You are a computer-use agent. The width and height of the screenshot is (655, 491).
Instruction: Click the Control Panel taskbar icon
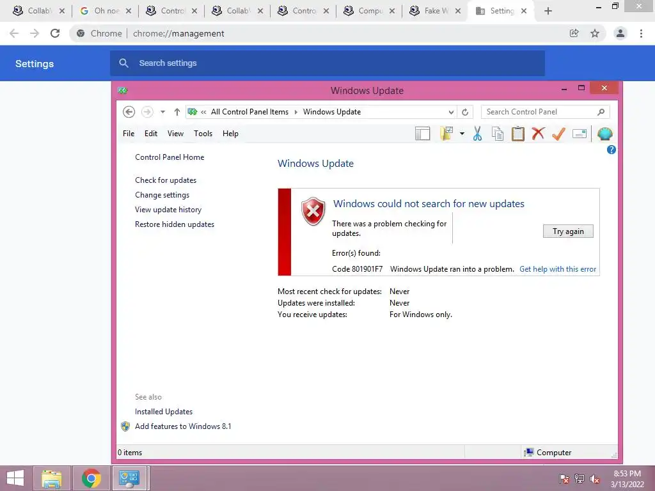pyautogui.click(x=129, y=478)
